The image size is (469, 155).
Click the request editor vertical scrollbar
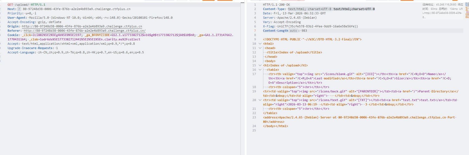(x=242, y=54)
